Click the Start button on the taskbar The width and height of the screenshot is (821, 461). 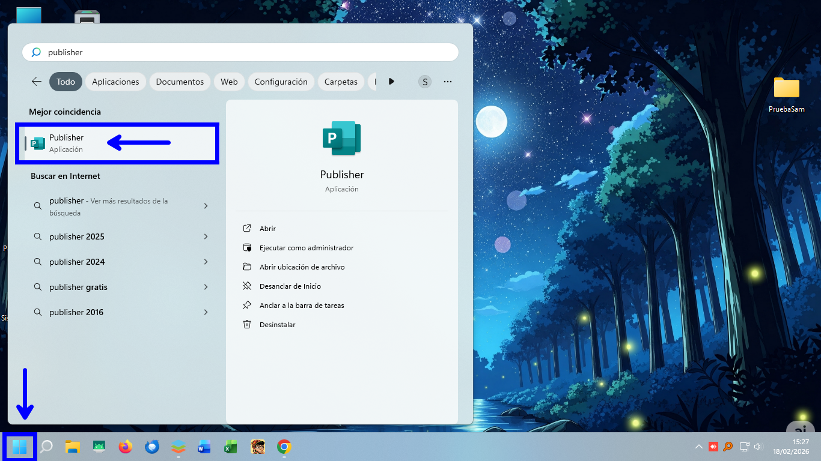pos(19,447)
